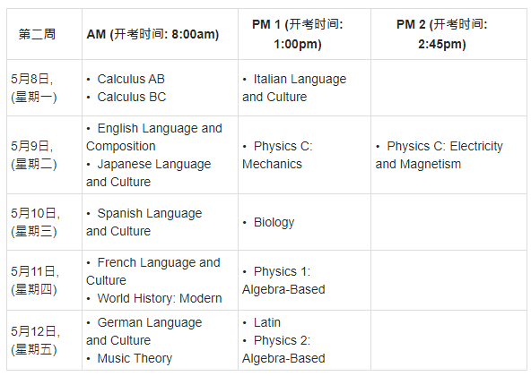The height and width of the screenshot is (376, 531).
Task: Select the Physics C: Mechanics cell
Action: [x=277, y=155]
